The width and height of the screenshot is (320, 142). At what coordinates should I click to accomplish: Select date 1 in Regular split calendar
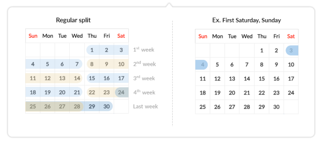pos(92,50)
